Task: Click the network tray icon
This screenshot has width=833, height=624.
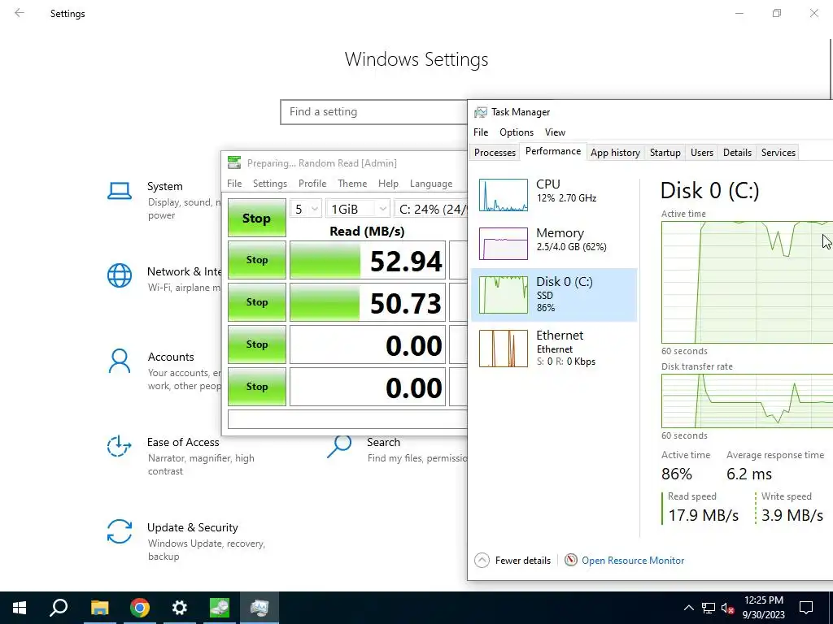Action: tap(709, 608)
